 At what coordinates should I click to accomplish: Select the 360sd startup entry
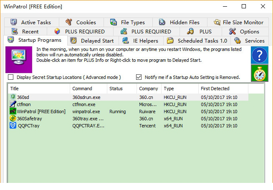click(x=128, y=97)
